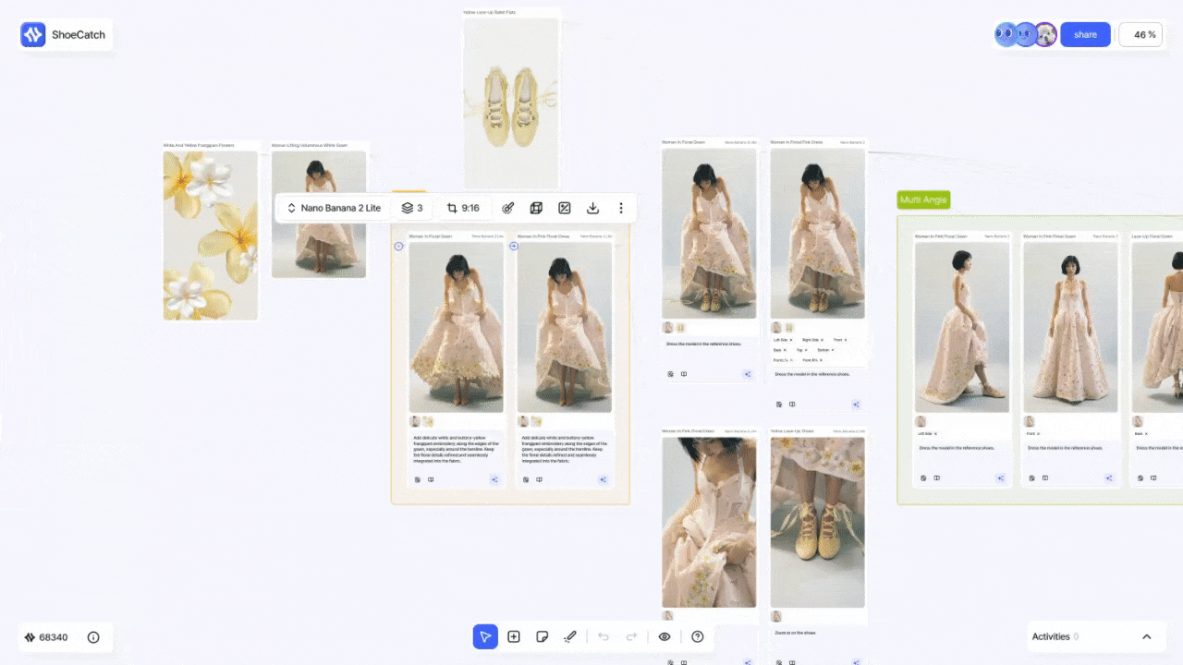Open the 46 % zoom level control
This screenshot has width=1183, height=665.
(1140, 35)
